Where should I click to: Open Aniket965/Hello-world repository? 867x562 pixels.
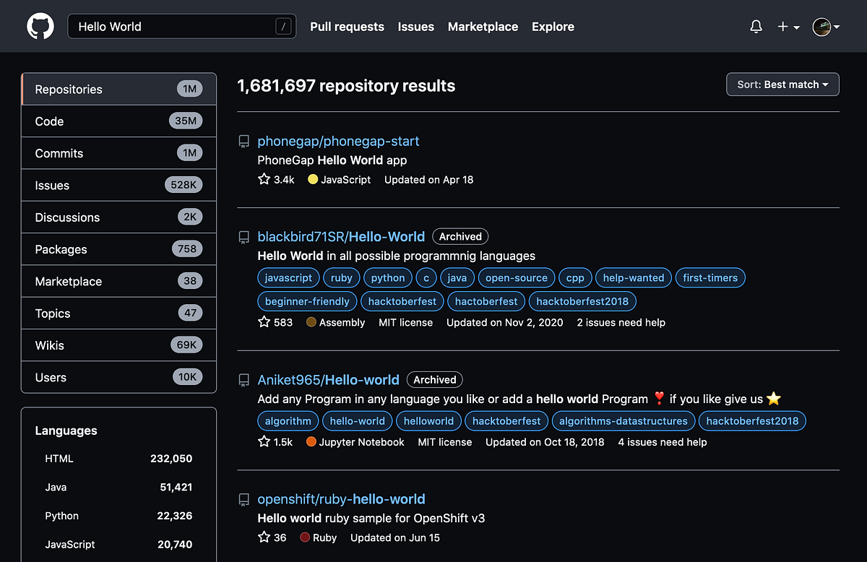pyautogui.click(x=328, y=379)
